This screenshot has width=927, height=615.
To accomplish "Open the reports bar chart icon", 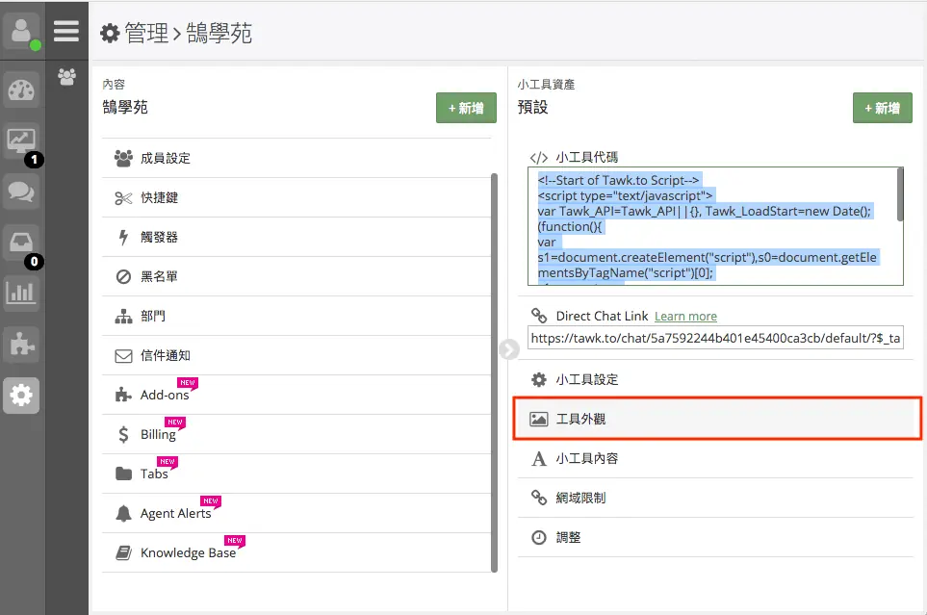I will pyautogui.click(x=21, y=294).
